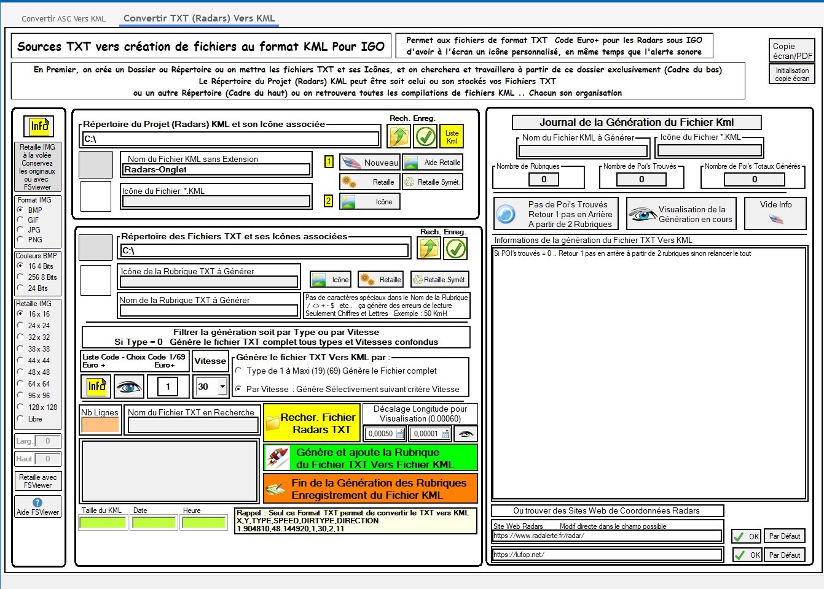Viewport: 824px width, 589px height.
Task: Select Par Vitesse generation mode
Action: point(238,389)
